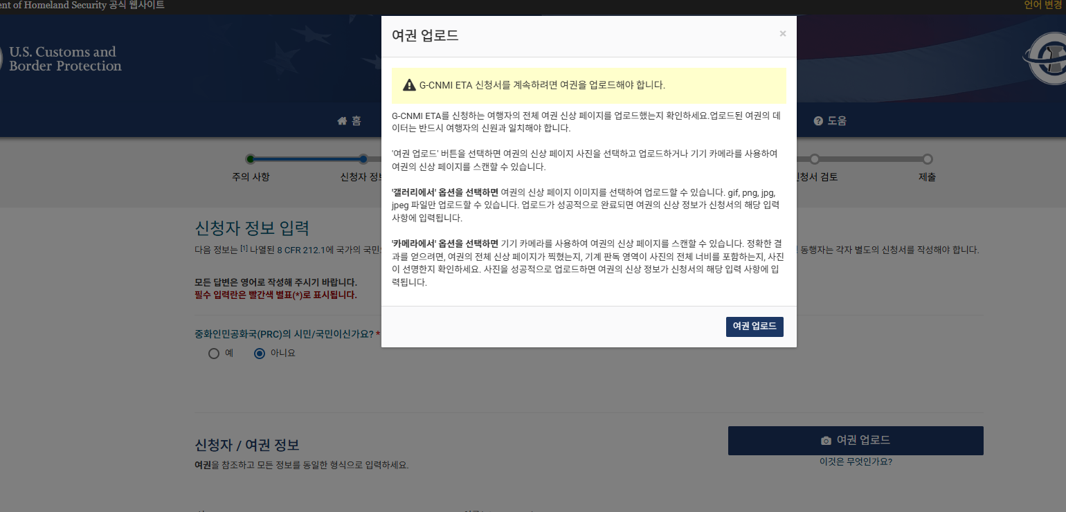The width and height of the screenshot is (1066, 512).
Task: Click the warning triangle icon in alert
Action: click(x=409, y=86)
